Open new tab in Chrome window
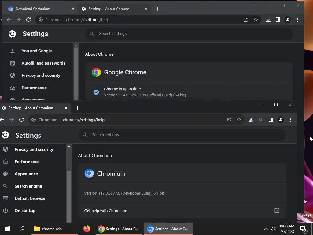This screenshot has height=235, width=313. [158, 9]
